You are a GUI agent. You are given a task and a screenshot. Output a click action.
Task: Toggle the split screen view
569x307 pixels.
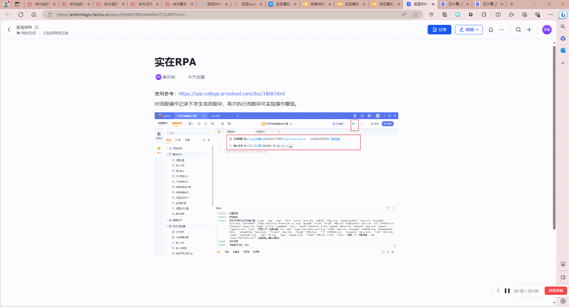click(x=498, y=15)
